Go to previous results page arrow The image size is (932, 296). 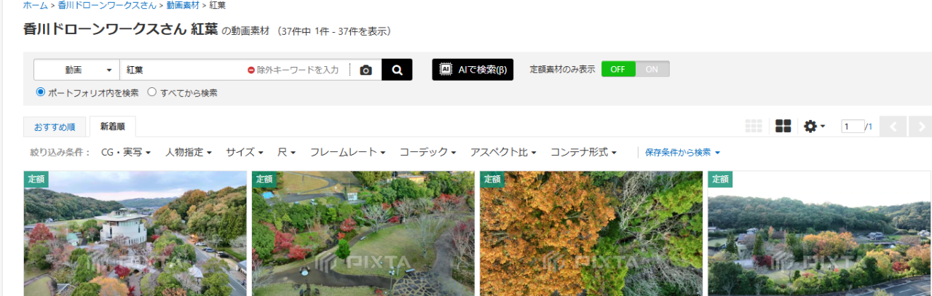tap(893, 127)
